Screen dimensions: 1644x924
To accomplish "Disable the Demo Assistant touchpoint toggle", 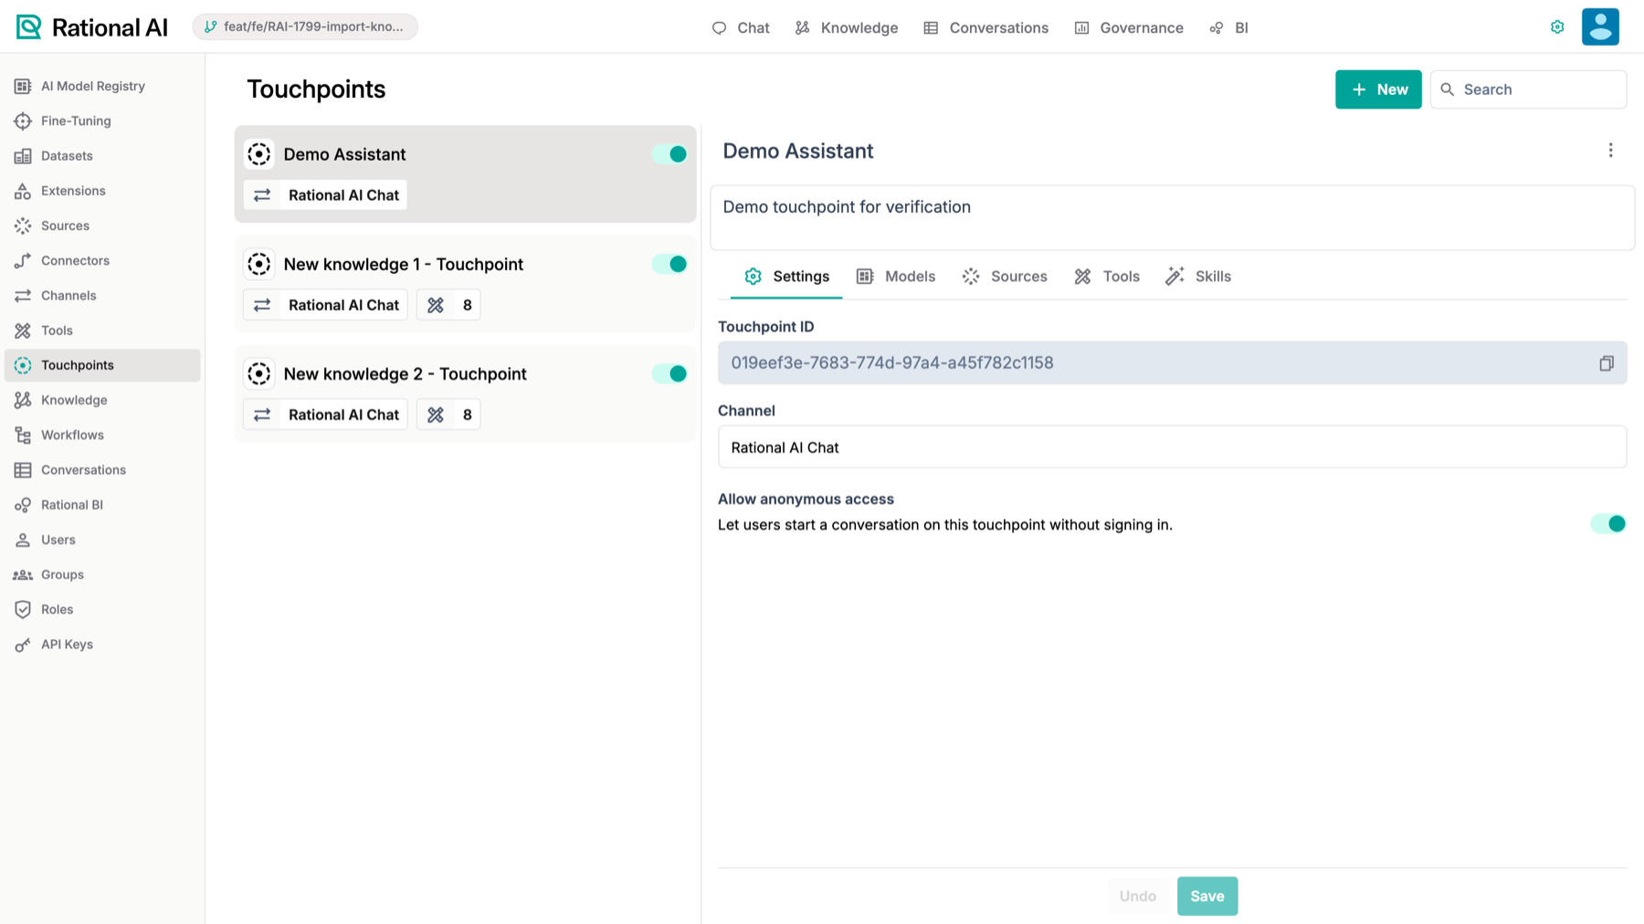I will (x=669, y=154).
